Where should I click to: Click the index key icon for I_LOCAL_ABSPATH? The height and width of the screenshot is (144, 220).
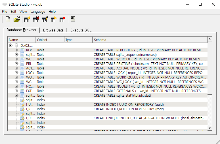(x=22, y=118)
